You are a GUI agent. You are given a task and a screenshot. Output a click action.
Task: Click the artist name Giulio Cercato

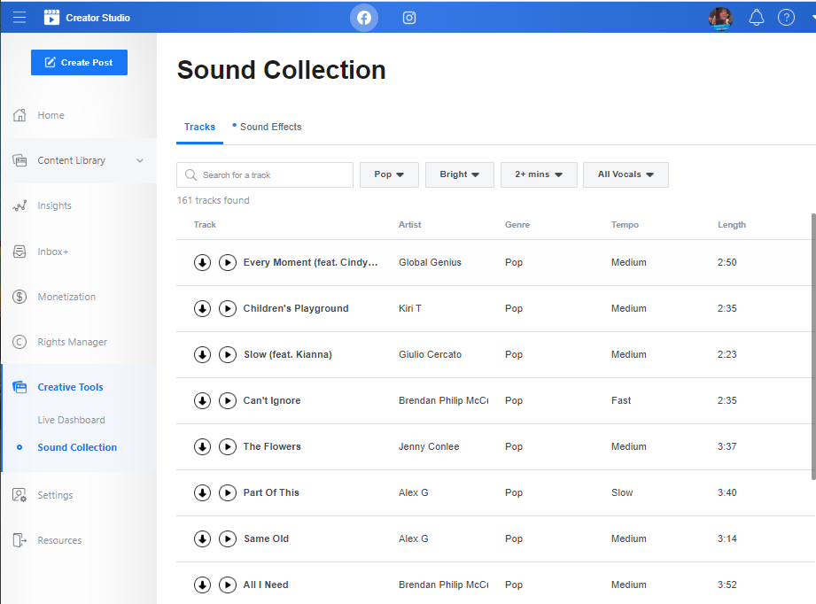tap(431, 355)
